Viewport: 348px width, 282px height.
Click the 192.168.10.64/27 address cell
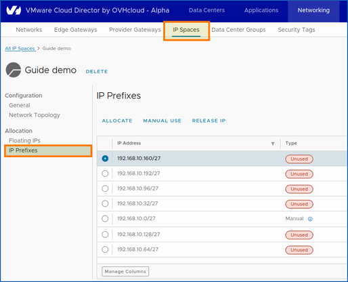click(x=137, y=249)
